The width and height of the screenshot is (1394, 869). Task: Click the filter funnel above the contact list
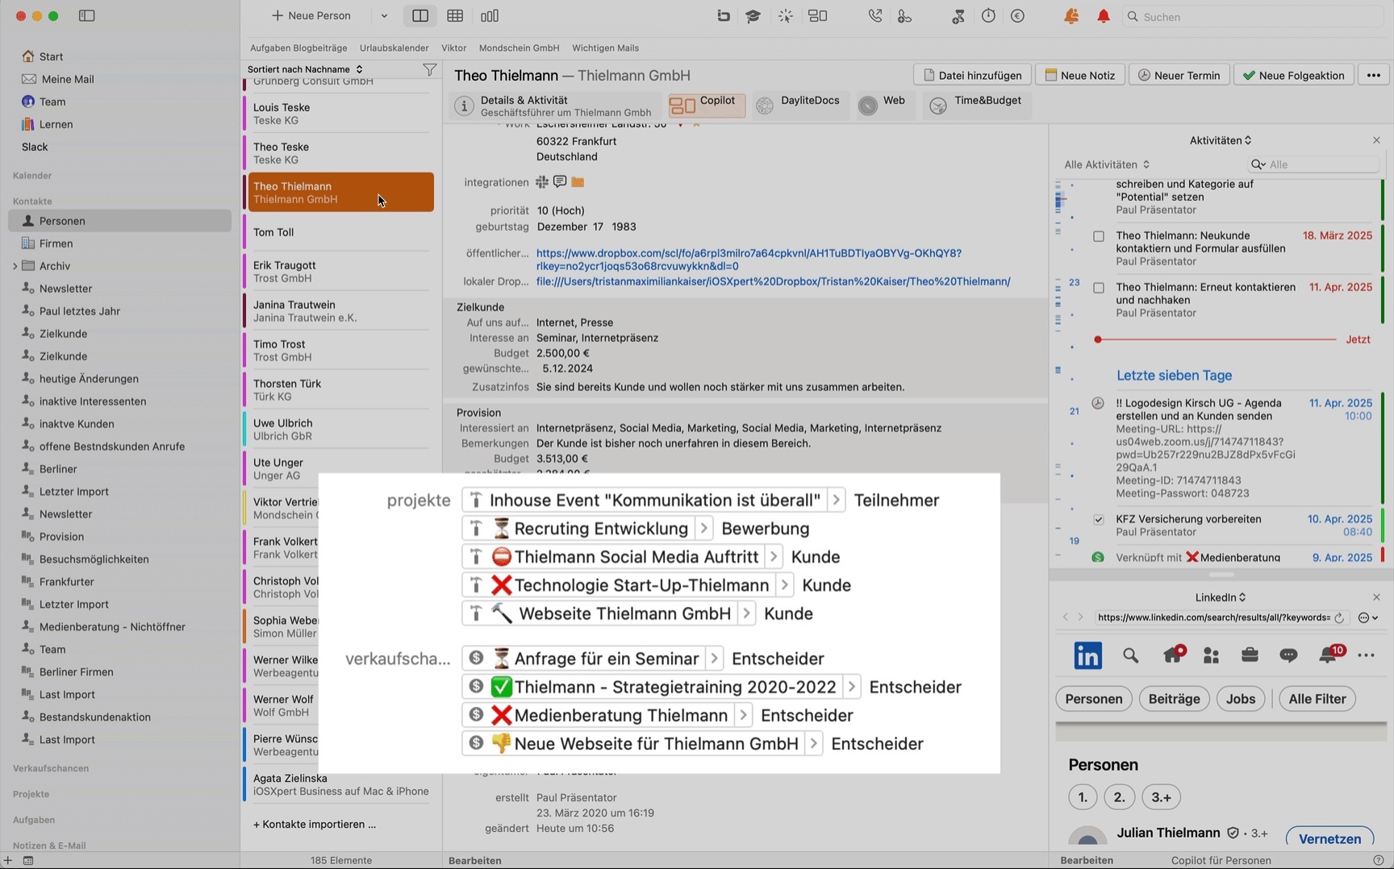tap(430, 69)
